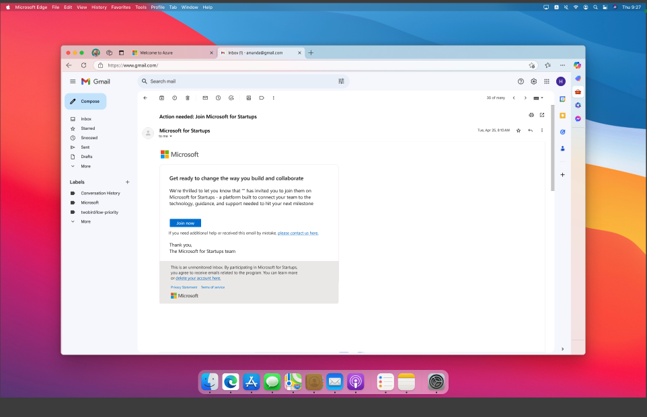Open message More options next to reply
647x417 pixels.
point(542,130)
